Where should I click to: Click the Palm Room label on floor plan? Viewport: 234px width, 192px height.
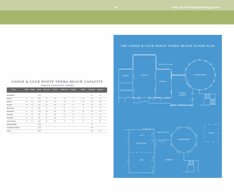click(142, 143)
